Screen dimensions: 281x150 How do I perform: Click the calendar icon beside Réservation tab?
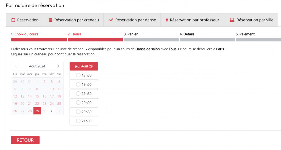click(x=13, y=20)
